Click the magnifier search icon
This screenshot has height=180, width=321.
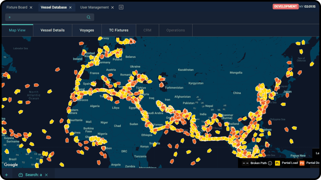coord(89,17)
